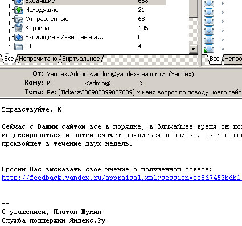The width and height of the screenshot is (242, 226).
Task: Open the LJ folder
Action: pos(28,46)
